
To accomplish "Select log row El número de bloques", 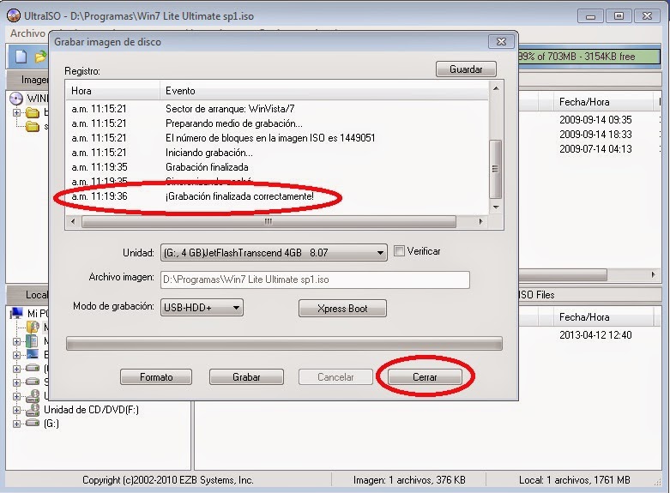I will coord(277,137).
